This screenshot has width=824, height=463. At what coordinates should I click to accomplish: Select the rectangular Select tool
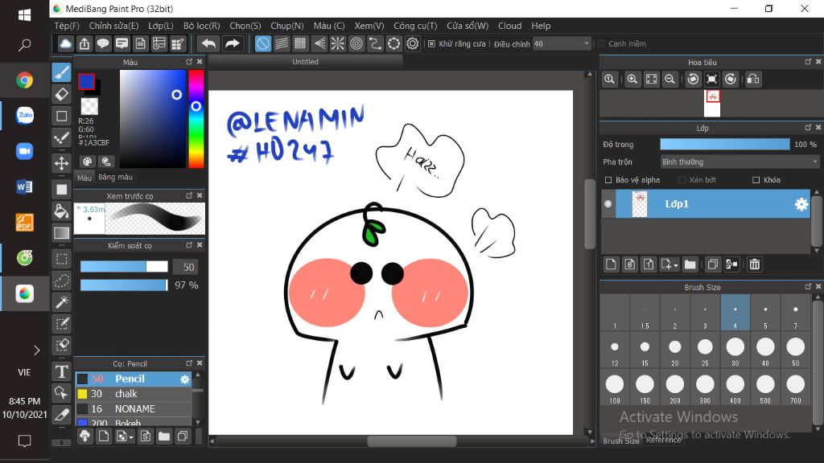61,259
